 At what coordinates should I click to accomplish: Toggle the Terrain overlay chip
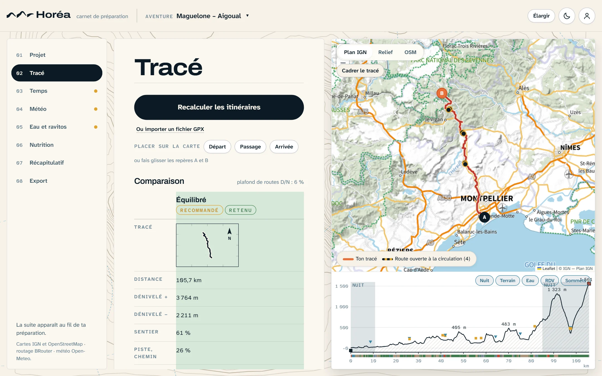pos(508,280)
